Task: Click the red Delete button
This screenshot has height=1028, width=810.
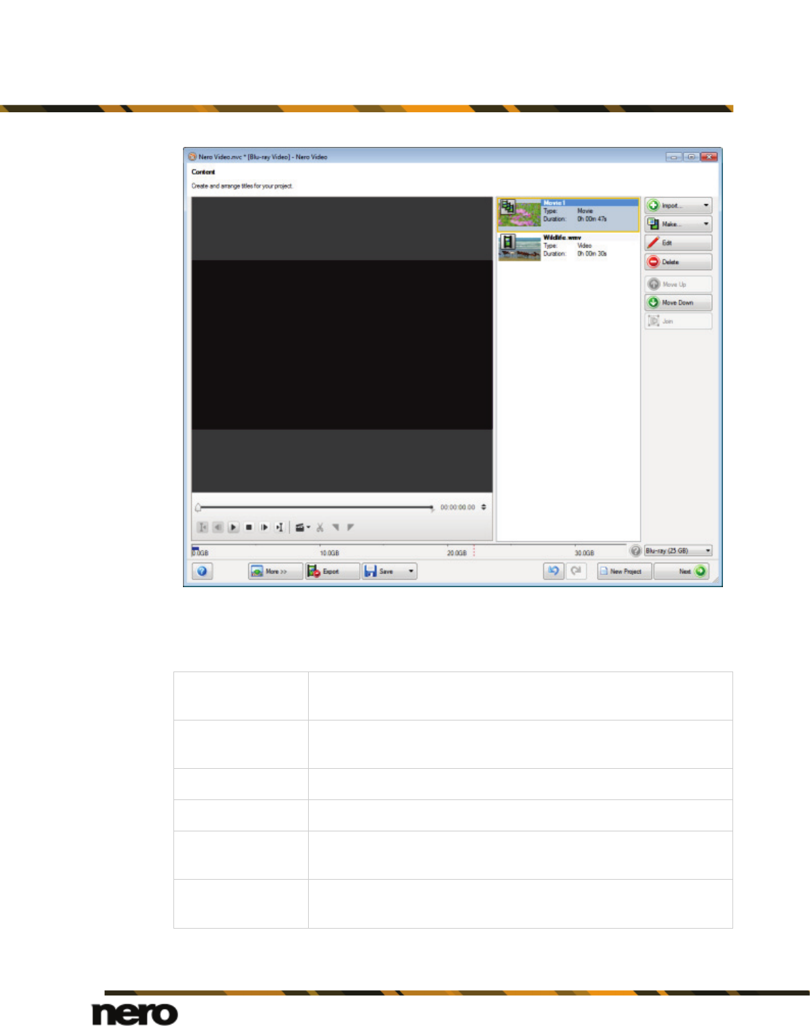Action: click(x=679, y=262)
